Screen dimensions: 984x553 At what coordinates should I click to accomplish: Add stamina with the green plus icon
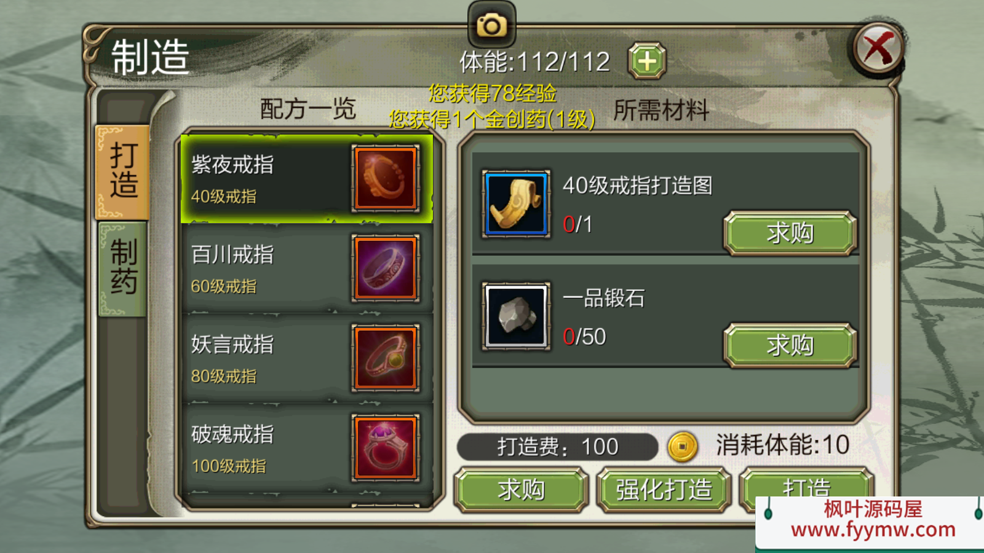tap(647, 61)
